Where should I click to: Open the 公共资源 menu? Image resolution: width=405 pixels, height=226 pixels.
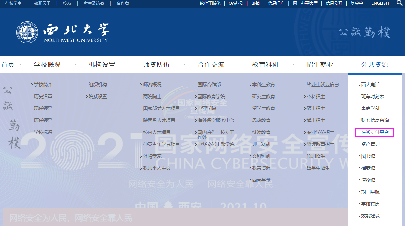point(374,65)
